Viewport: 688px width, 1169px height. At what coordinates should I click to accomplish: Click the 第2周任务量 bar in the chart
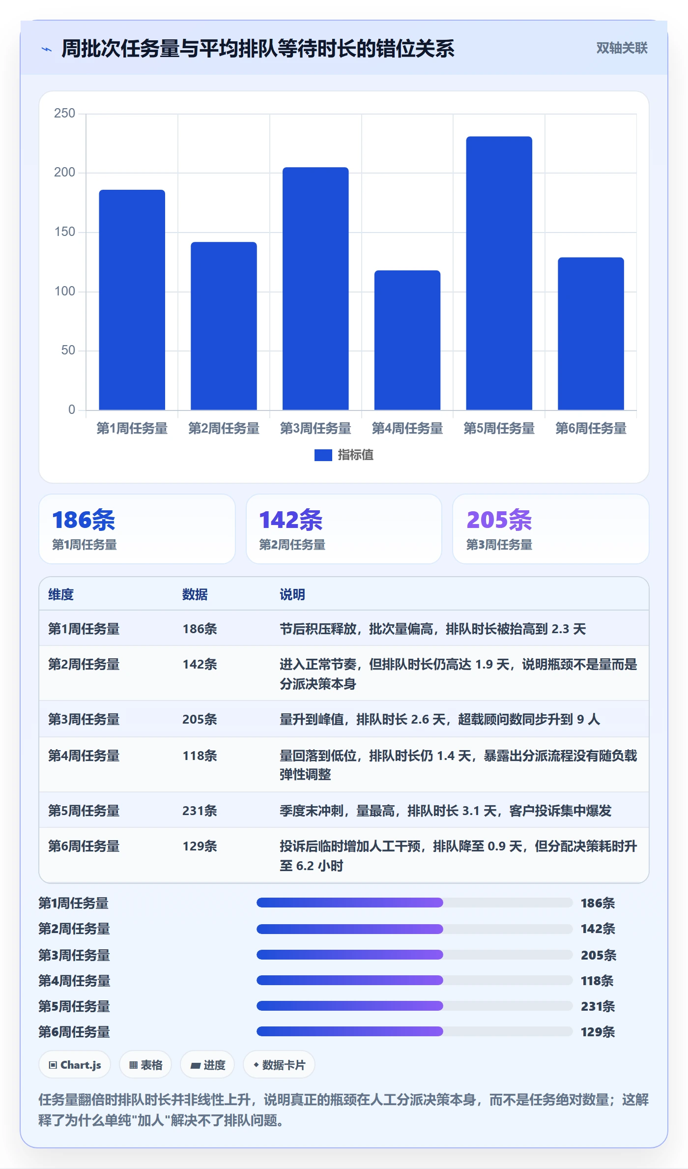[224, 326]
